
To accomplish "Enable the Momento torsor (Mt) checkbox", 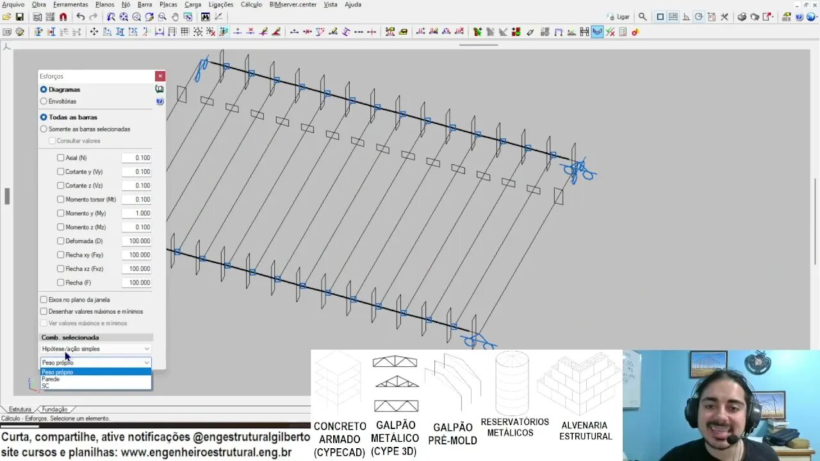I will click(x=60, y=199).
